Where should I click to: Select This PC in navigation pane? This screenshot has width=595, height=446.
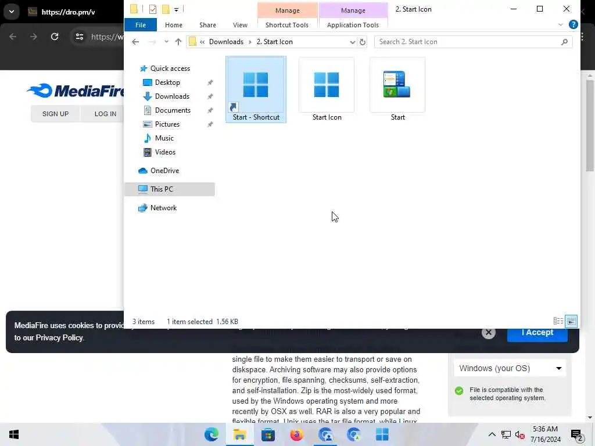(169, 189)
